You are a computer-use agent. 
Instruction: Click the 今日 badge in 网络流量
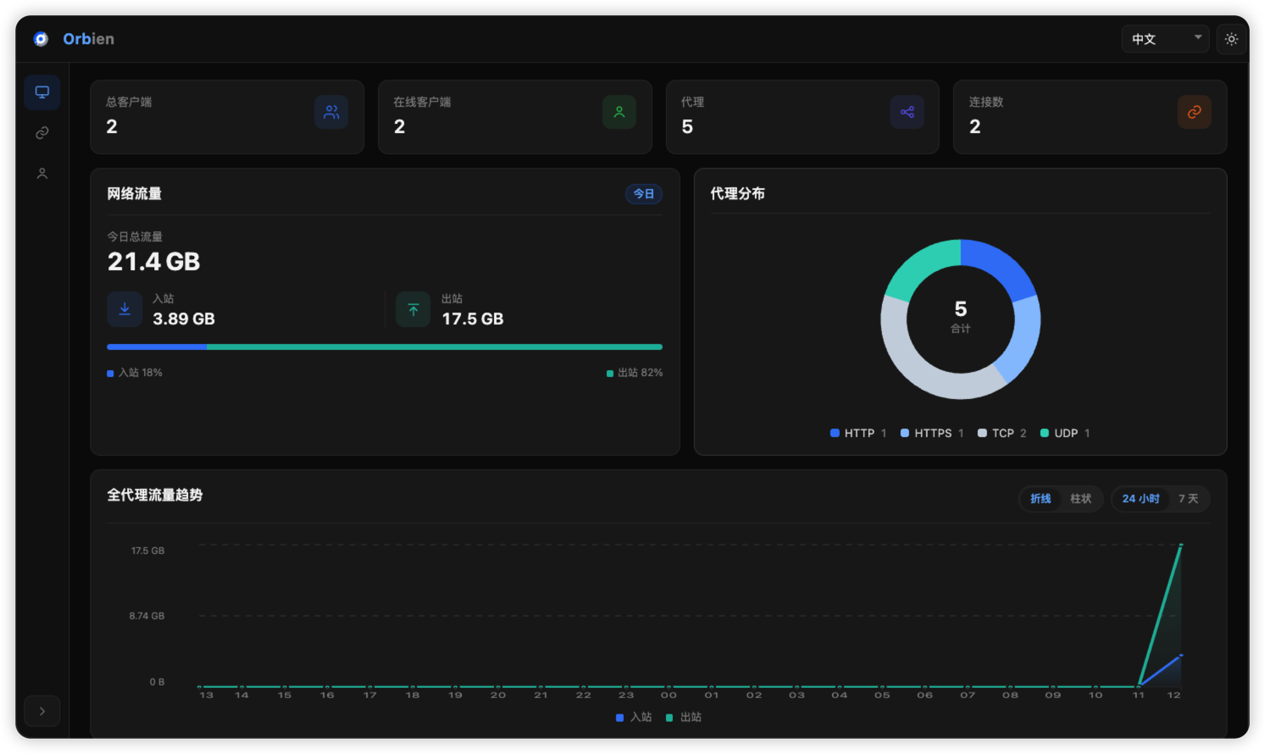coord(644,194)
